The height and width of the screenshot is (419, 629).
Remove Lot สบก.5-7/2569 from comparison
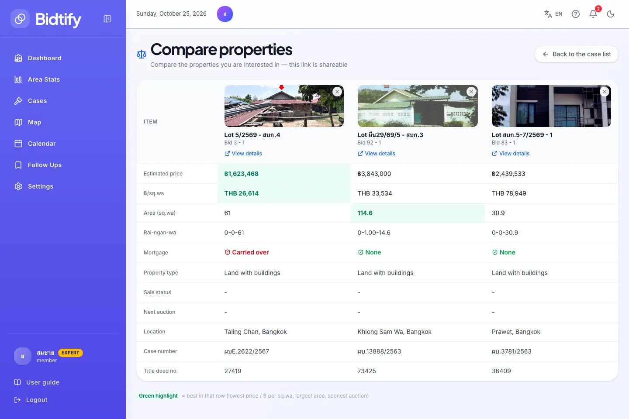[x=605, y=92]
